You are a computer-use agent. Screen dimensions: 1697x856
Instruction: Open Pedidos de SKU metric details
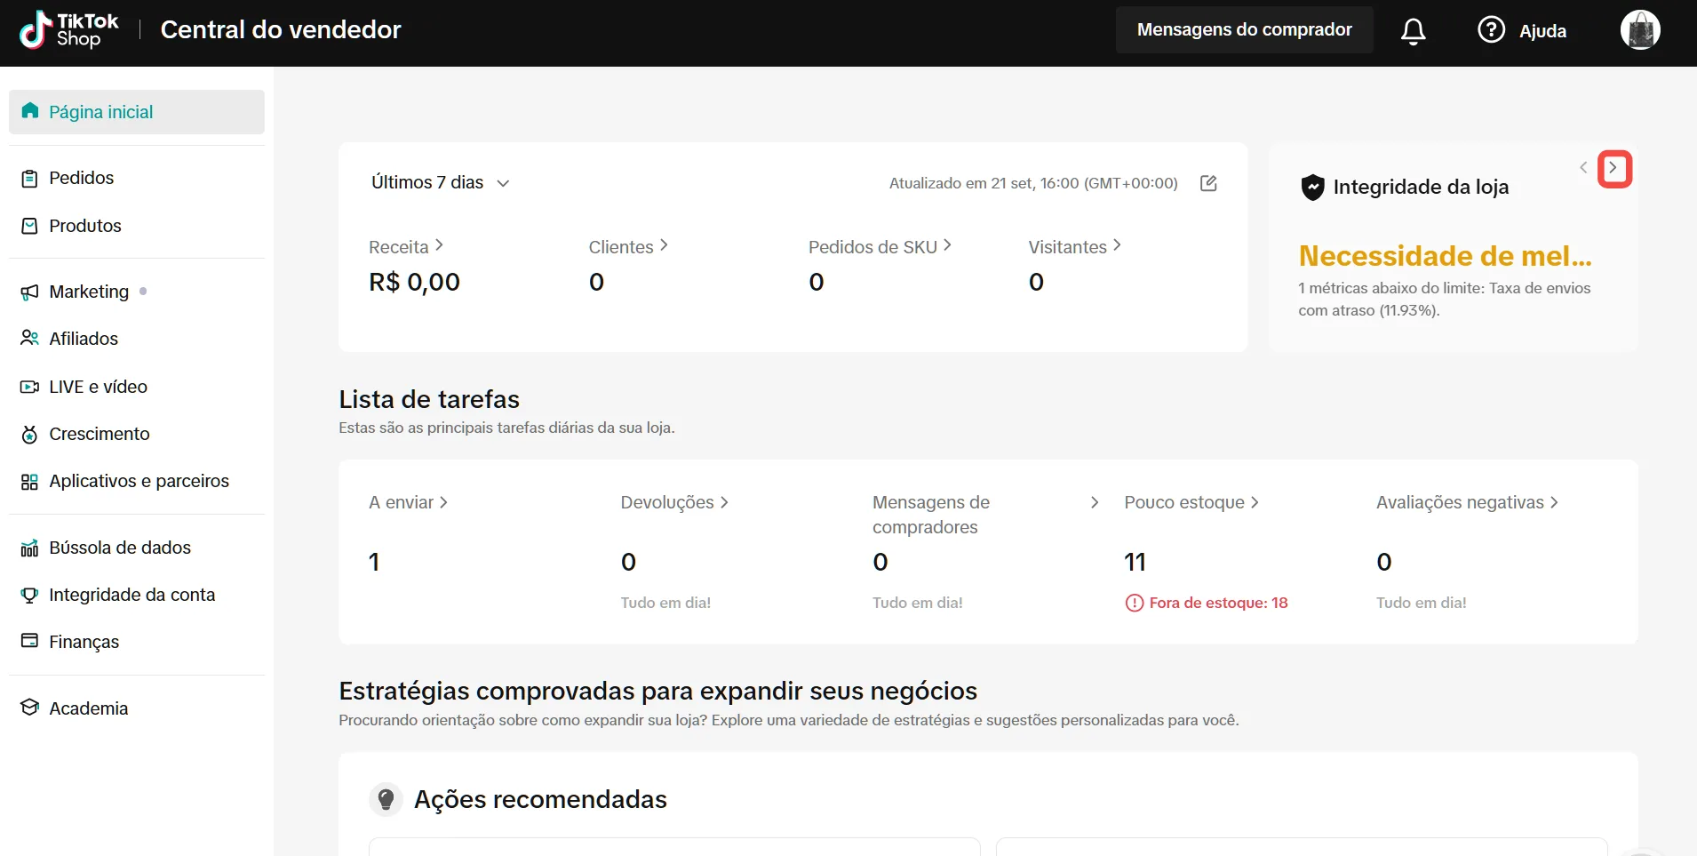pos(880,246)
